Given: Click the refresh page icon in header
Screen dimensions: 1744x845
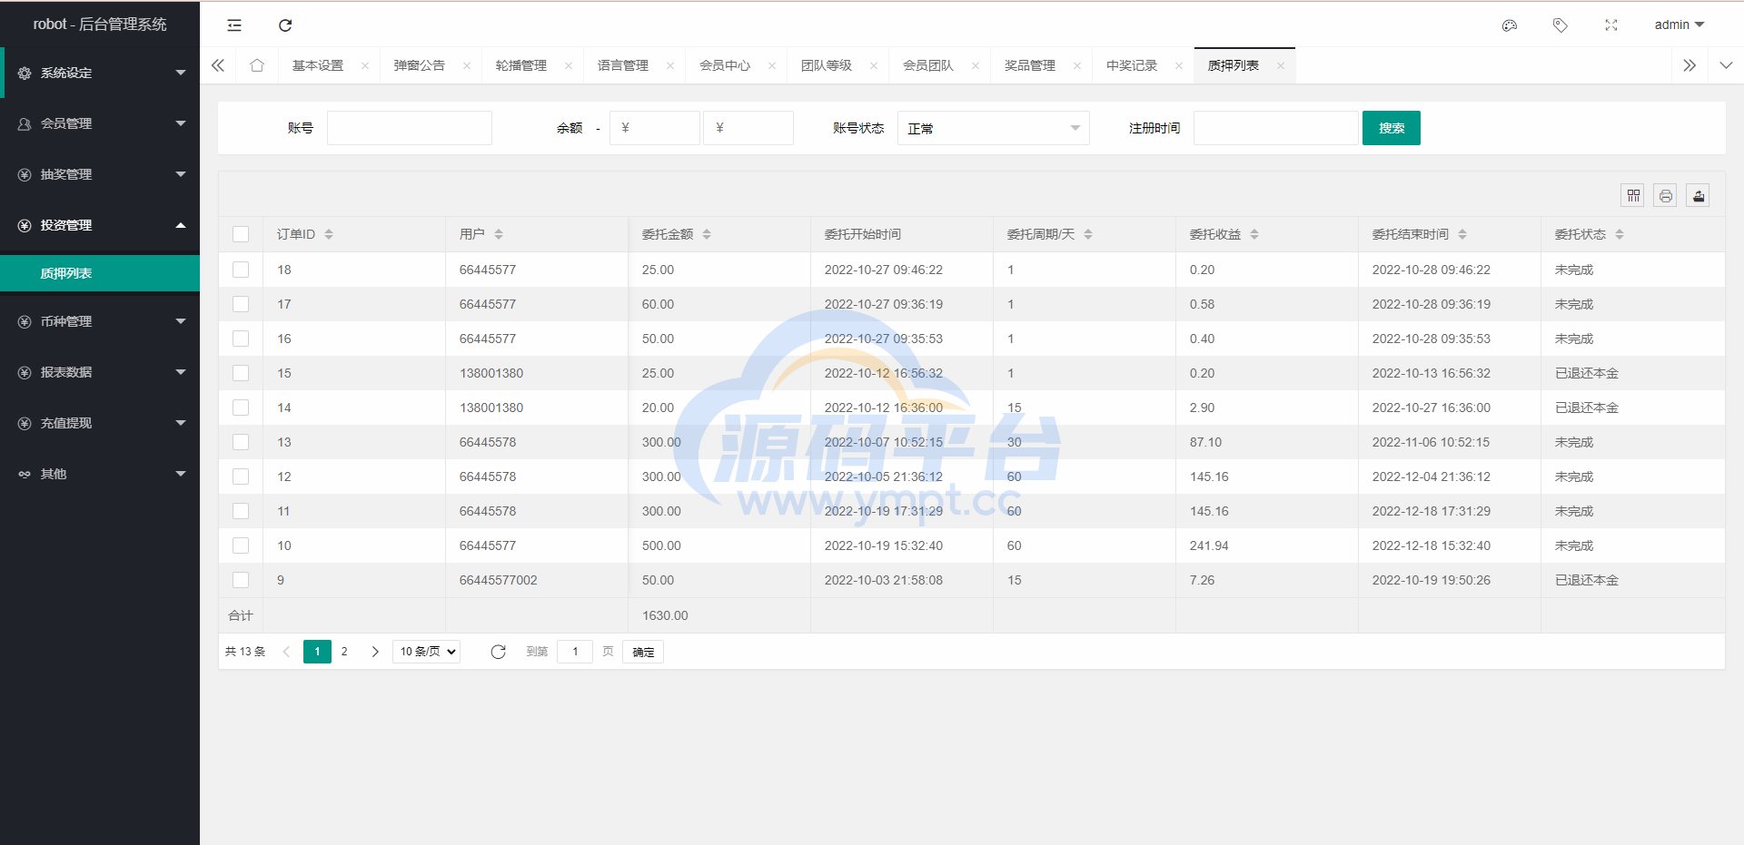Looking at the screenshot, I should [x=285, y=25].
